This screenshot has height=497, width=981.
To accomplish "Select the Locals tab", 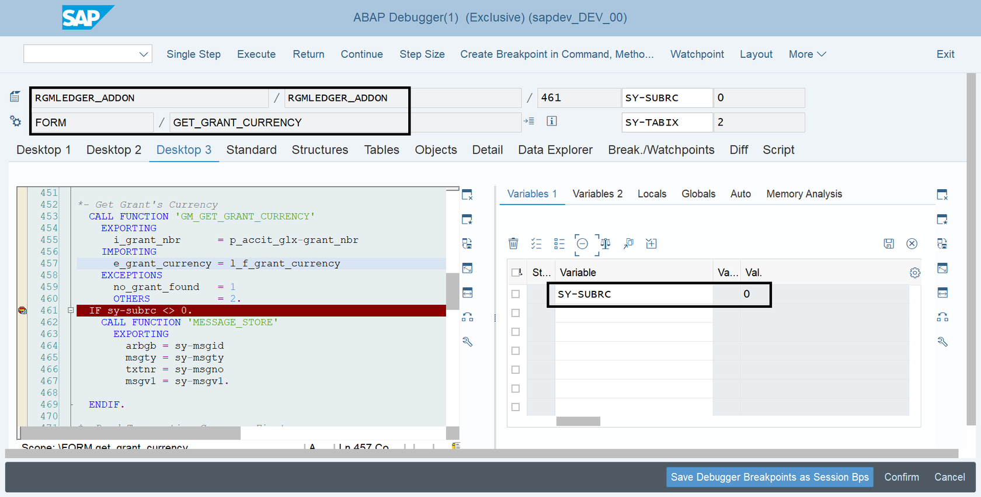I will point(652,194).
